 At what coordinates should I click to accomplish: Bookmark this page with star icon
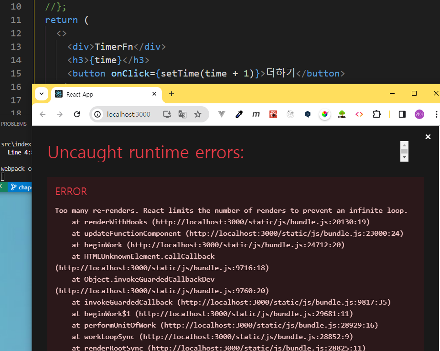[198, 114]
